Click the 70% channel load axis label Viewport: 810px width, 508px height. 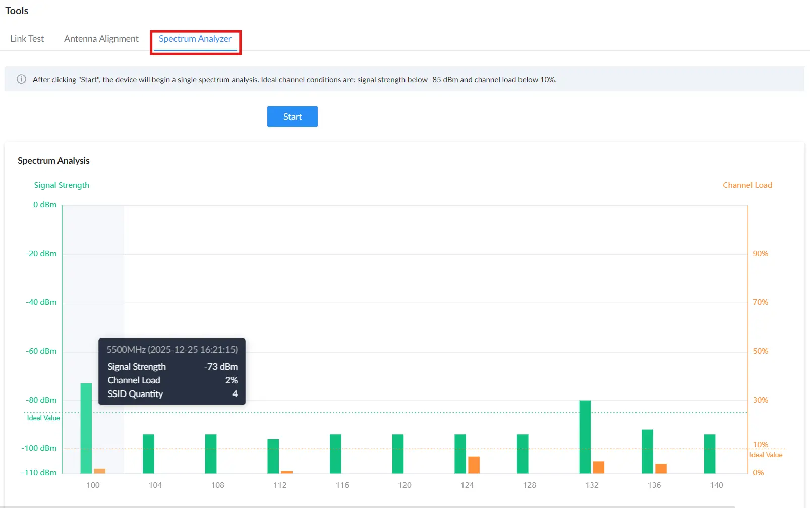[761, 302]
